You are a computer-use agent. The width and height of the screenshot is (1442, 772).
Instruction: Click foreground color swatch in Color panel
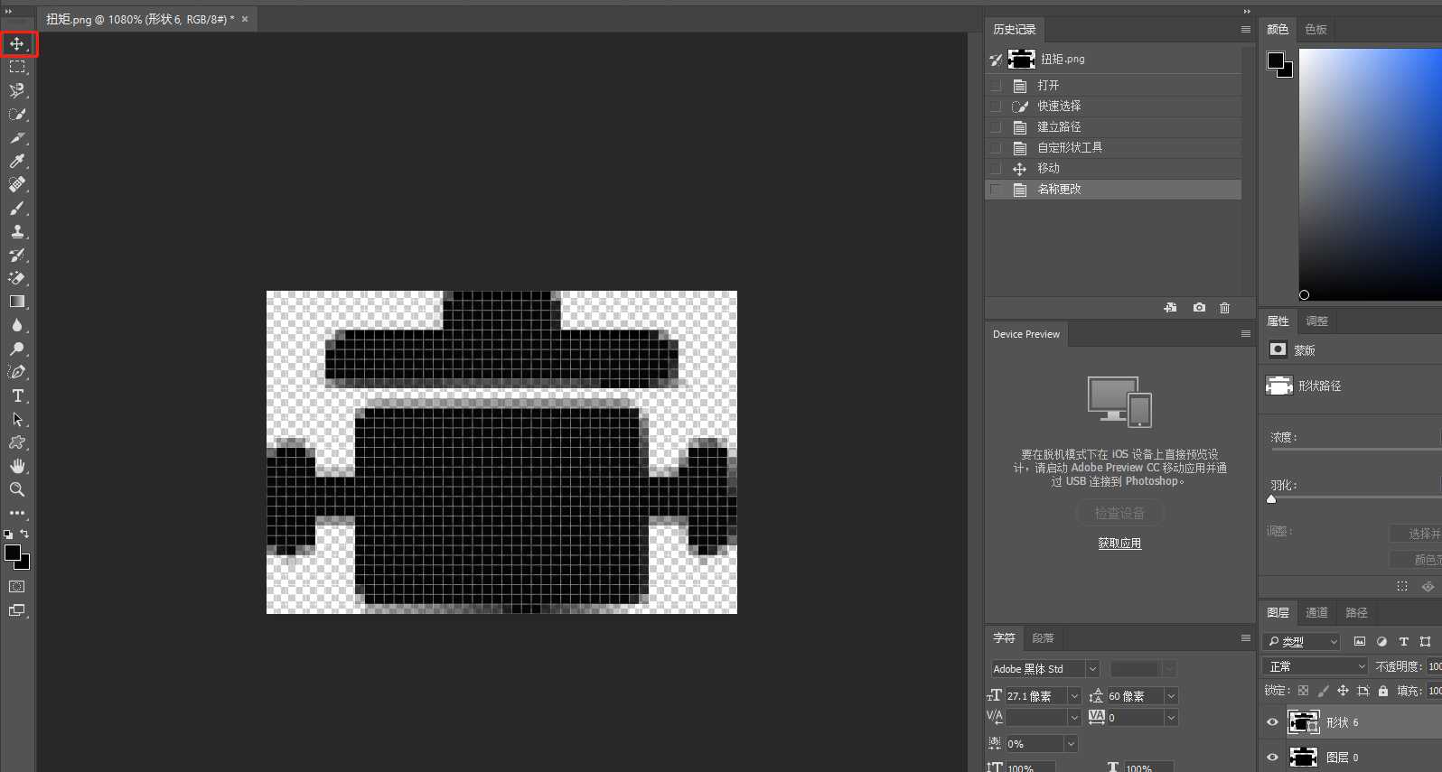pyautogui.click(x=1276, y=60)
